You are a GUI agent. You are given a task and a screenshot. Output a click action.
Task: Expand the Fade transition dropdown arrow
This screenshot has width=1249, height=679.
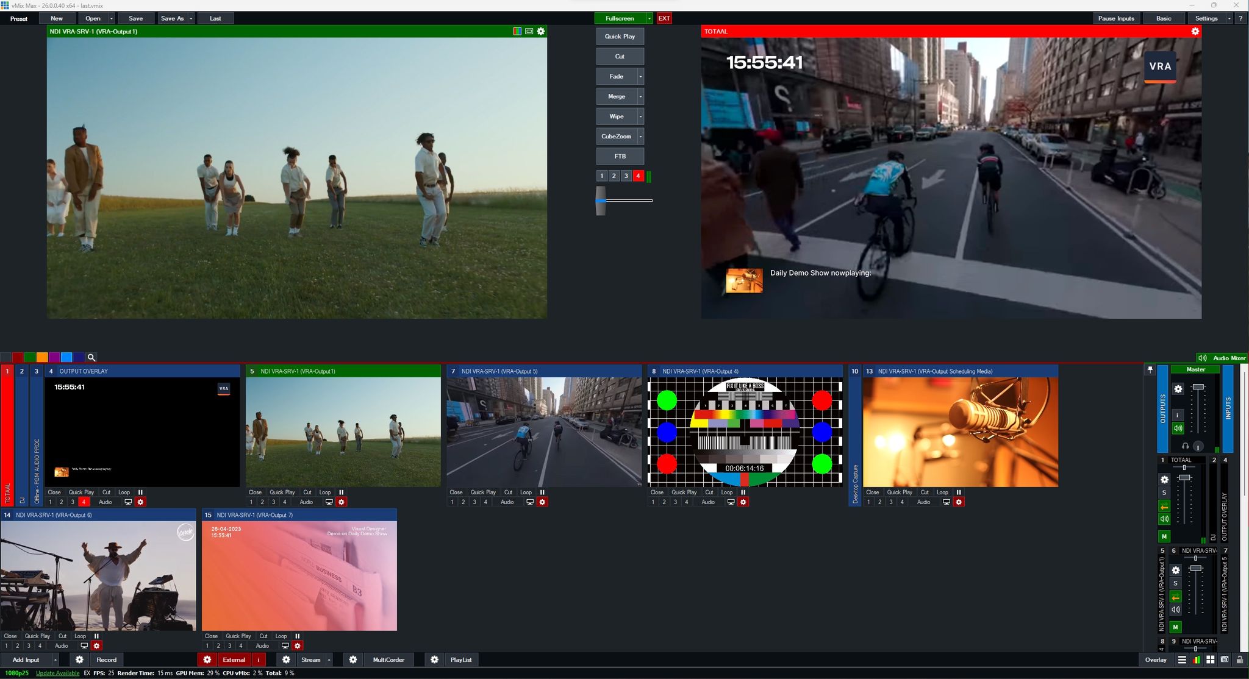click(x=640, y=76)
